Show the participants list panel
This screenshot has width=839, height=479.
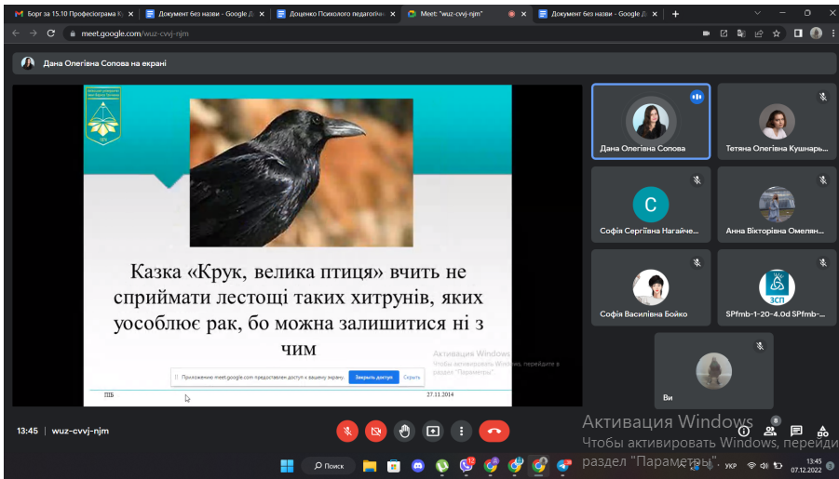coord(770,431)
